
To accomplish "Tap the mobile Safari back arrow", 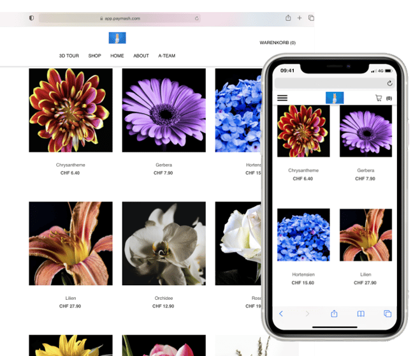I will [x=282, y=313].
